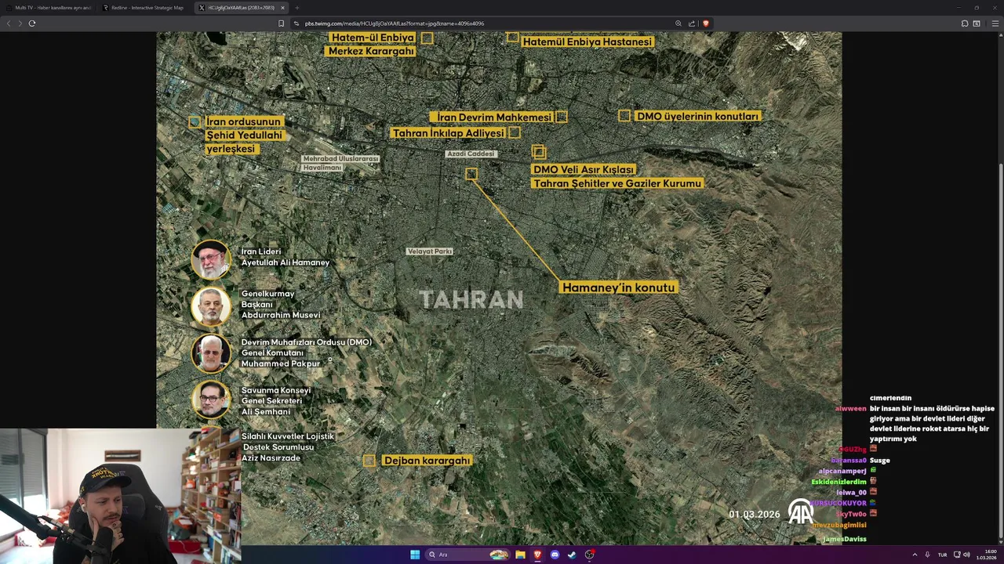Viewport: 1004px width, 564px height.
Task: Click the Mehrabad Uluslararası Havalimanı label
Action: click(340, 163)
